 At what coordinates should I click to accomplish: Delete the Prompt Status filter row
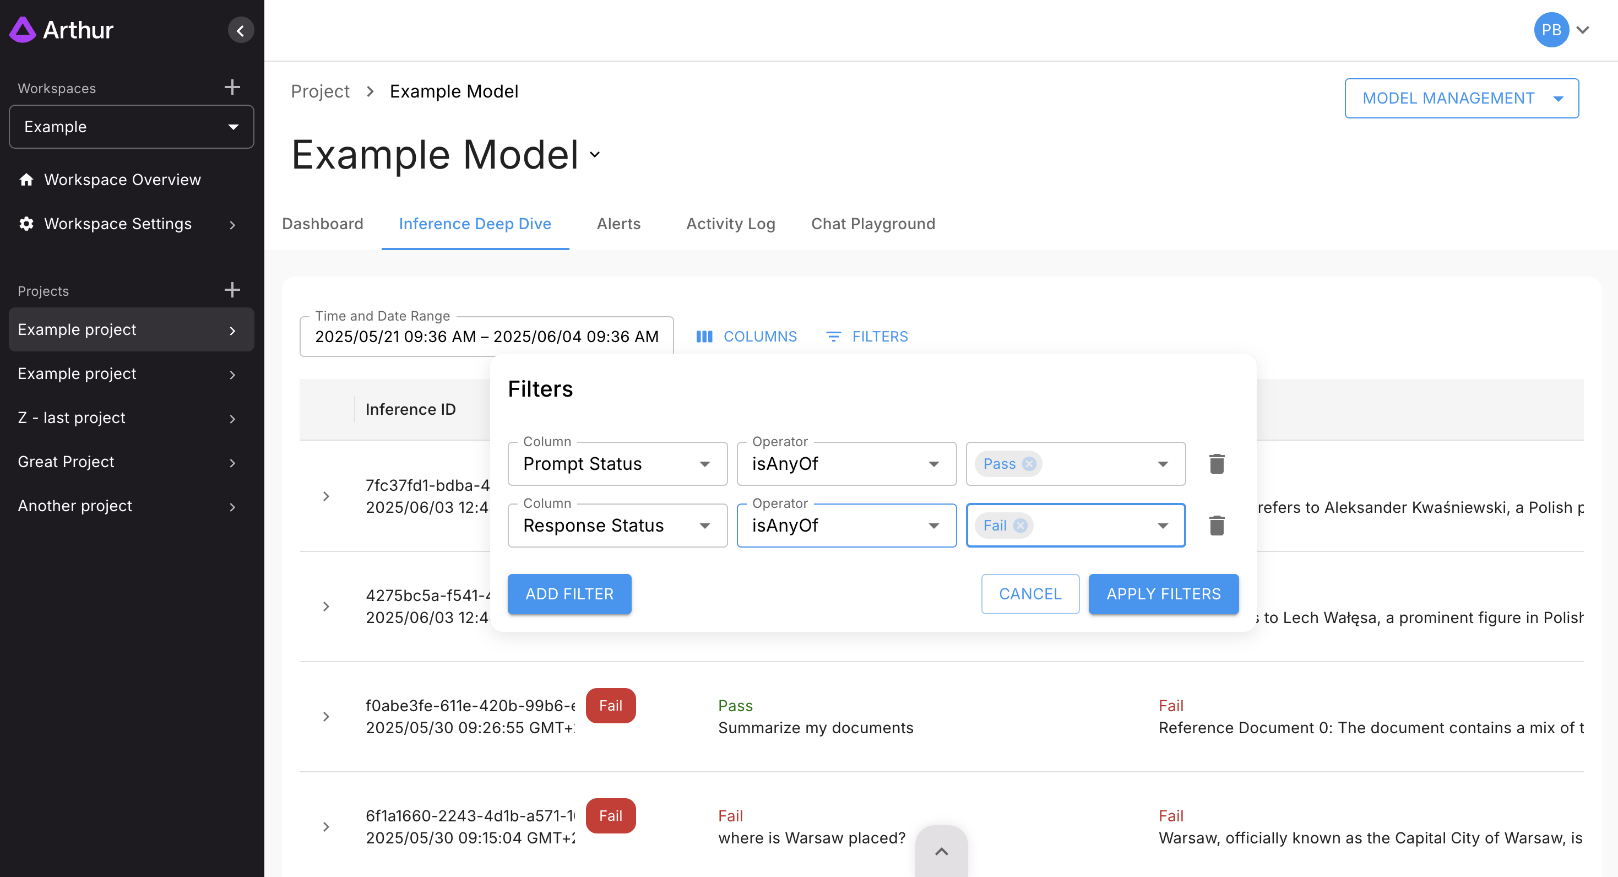[1216, 464]
